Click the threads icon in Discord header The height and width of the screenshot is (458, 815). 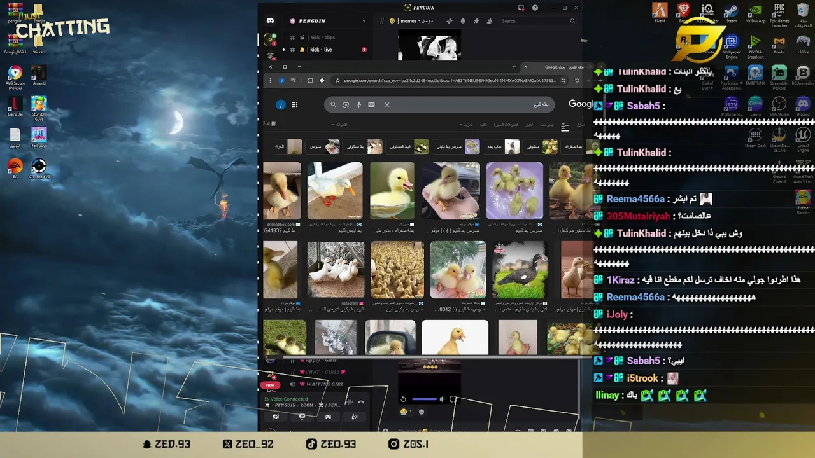(x=450, y=21)
